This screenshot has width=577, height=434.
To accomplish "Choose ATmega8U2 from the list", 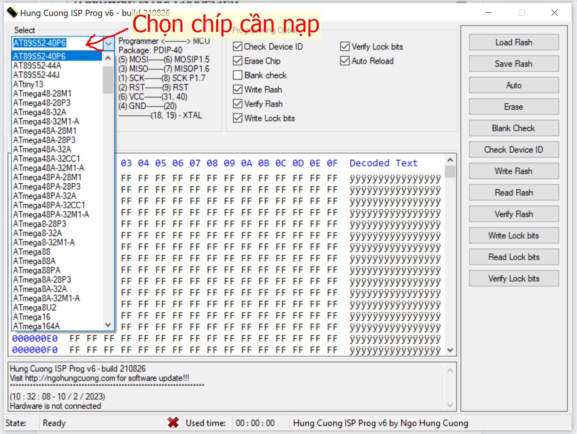I will (x=57, y=308).
